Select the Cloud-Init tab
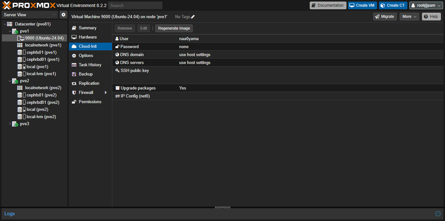445x221 pixels. click(x=90, y=46)
